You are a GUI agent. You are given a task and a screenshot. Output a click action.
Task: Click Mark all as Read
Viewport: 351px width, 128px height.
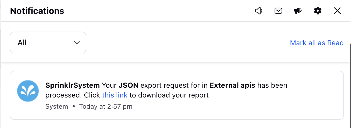tap(317, 43)
